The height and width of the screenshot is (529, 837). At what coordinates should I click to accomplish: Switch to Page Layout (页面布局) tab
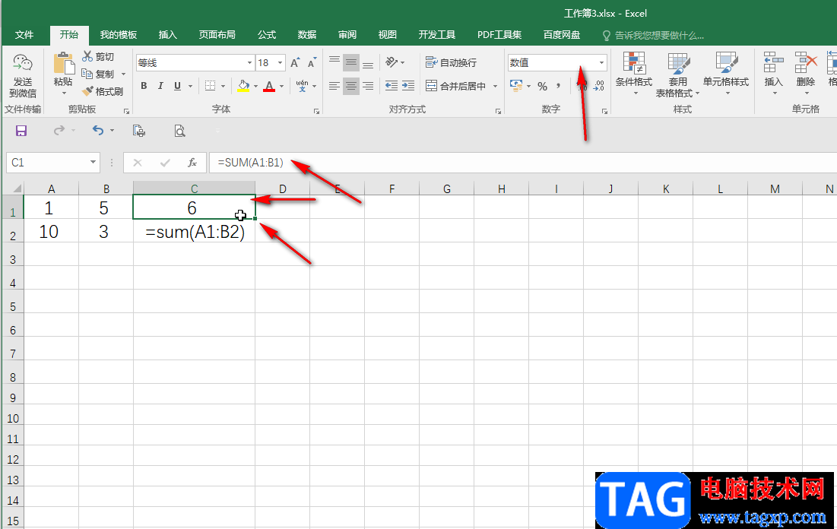tap(217, 35)
